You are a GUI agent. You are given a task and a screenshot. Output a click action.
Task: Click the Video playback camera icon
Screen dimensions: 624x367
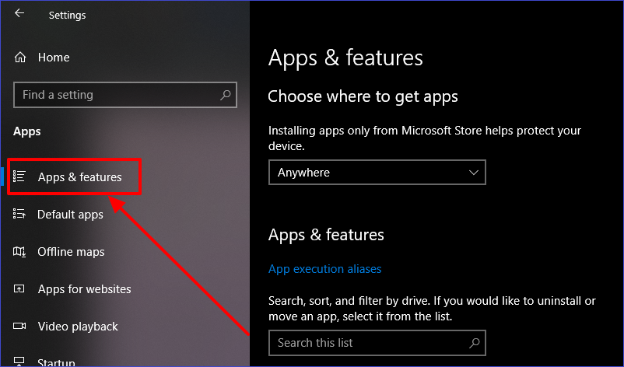(19, 326)
